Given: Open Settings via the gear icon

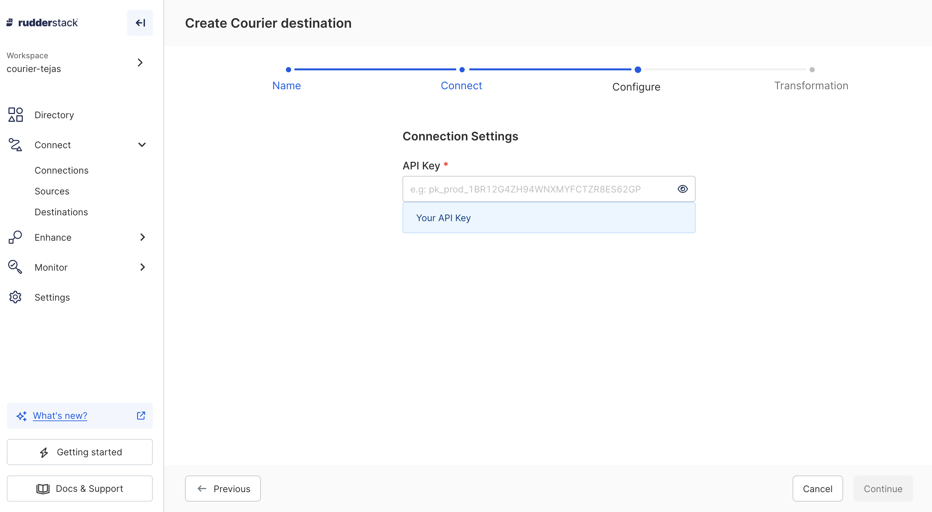Looking at the screenshot, I should [15, 297].
